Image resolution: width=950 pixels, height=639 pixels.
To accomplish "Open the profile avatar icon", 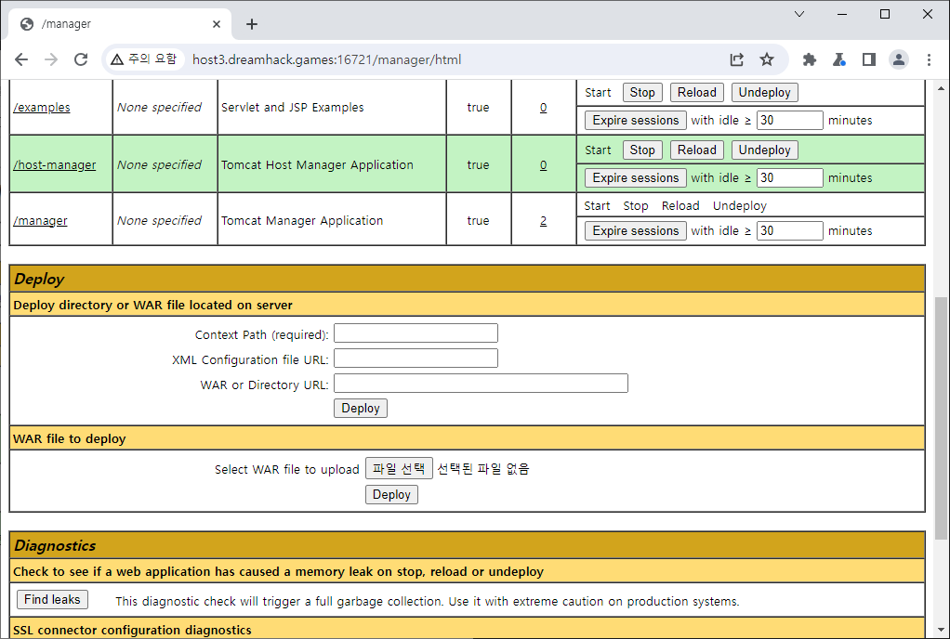I will [x=898, y=59].
